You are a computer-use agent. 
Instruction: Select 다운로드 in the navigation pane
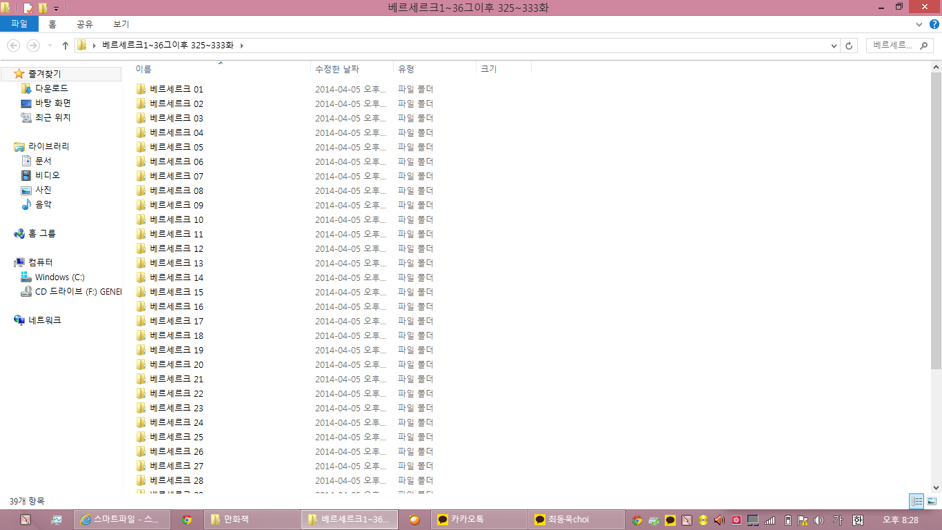[x=51, y=88]
